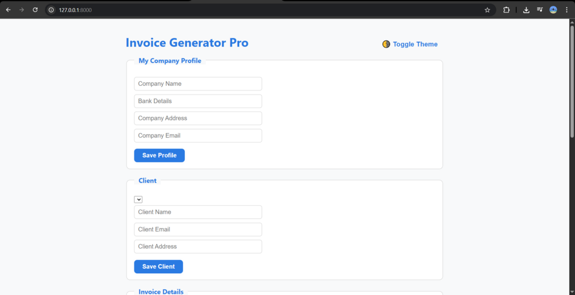
Task: Open the browser downloads icon
Action: [526, 10]
